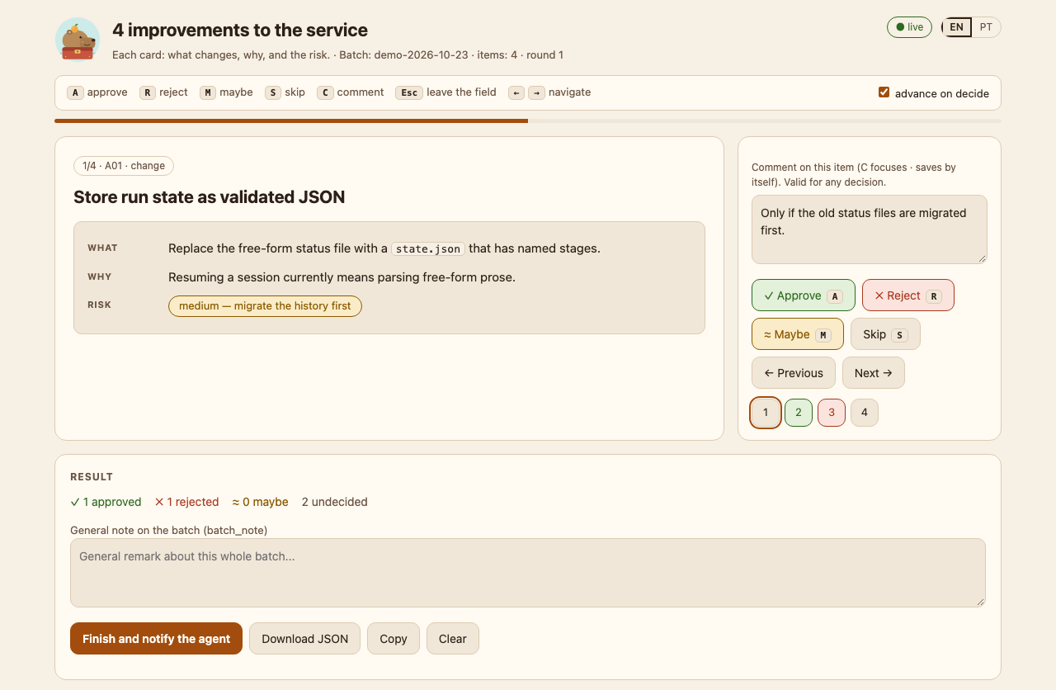
Task: Click the 2 undecided count
Action: [335, 502]
